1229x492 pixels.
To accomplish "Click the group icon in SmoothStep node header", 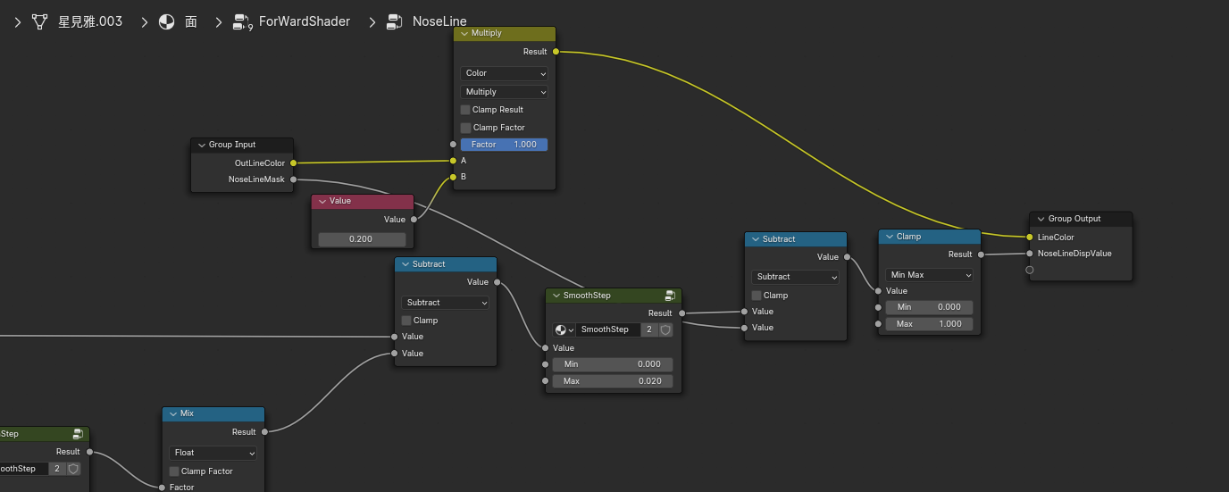I will (670, 296).
